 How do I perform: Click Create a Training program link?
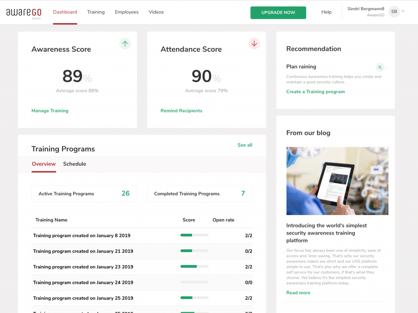click(315, 92)
